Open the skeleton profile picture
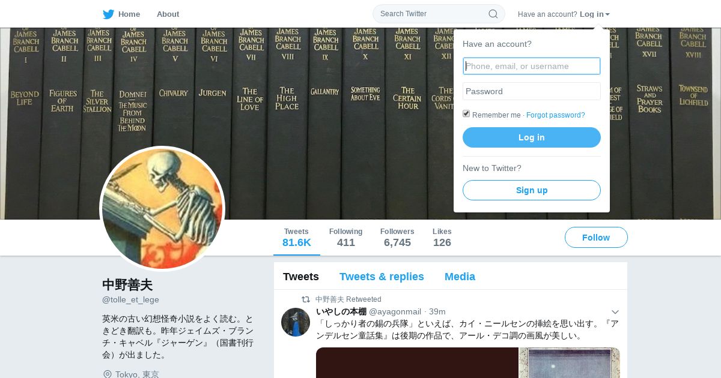The image size is (721, 378). [x=162, y=209]
